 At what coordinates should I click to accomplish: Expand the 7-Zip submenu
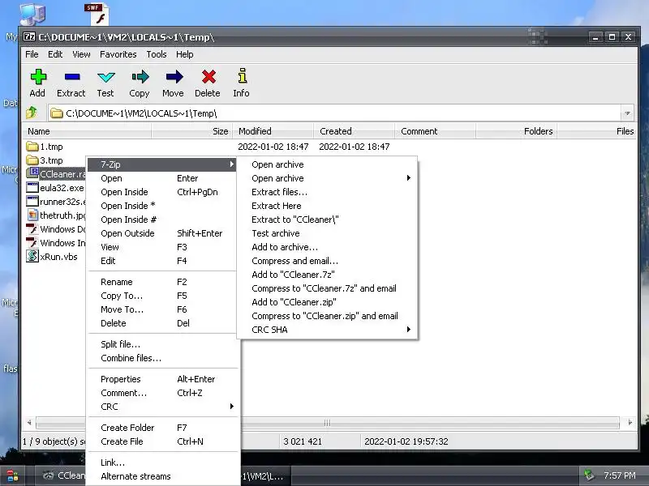tap(161, 164)
